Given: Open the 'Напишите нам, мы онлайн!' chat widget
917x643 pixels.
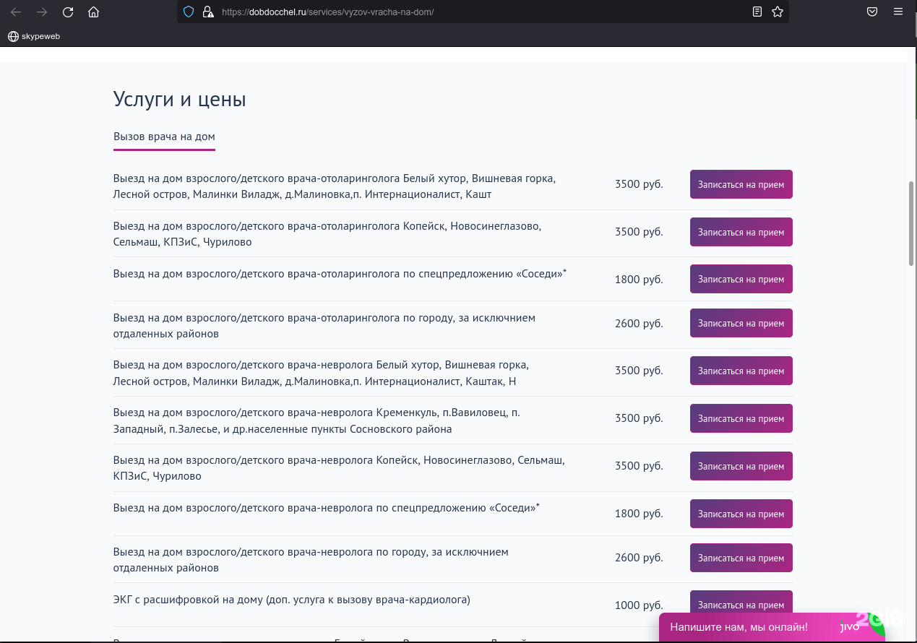Looking at the screenshot, I should click(739, 627).
